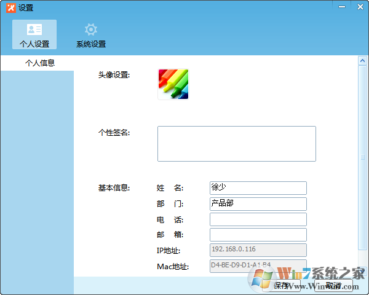
Task: Click the empty 电话 phone field
Action: point(258,219)
